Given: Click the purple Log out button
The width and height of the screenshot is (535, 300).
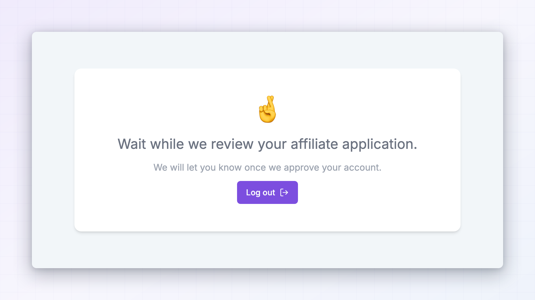Looking at the screenshot, I should (x=267, y=192).
